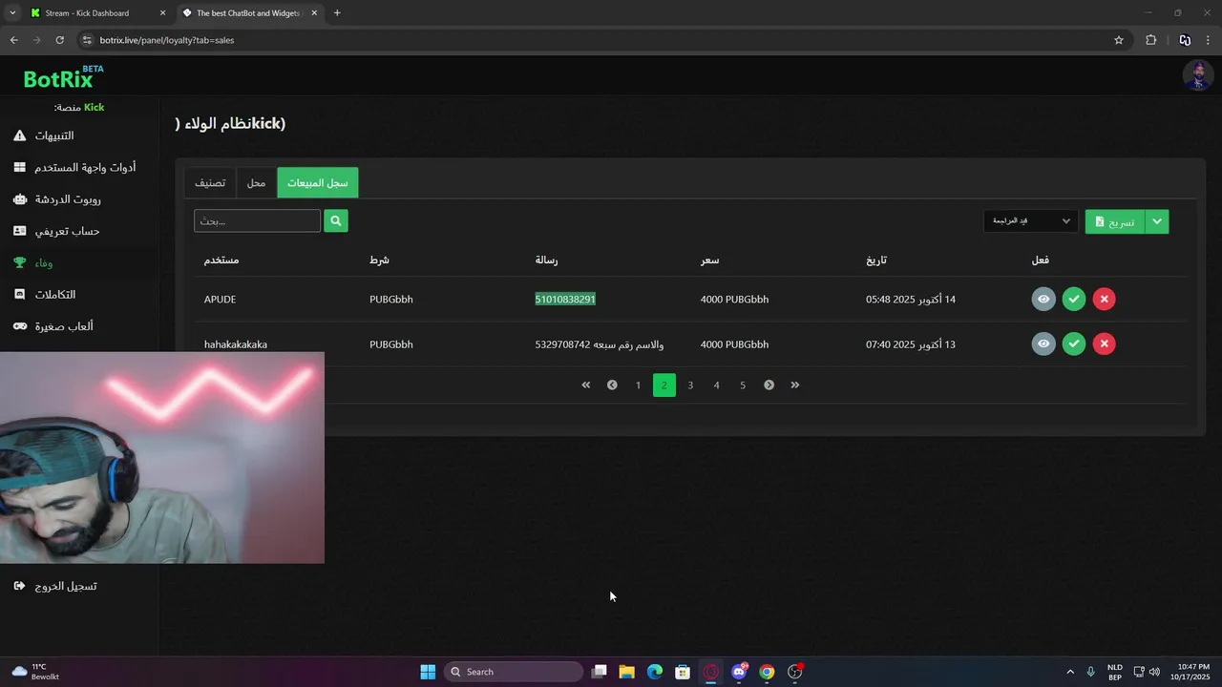Approve APUDE sale with green check
This screenshot has width=1222, height=687.
pos(1074,300)
